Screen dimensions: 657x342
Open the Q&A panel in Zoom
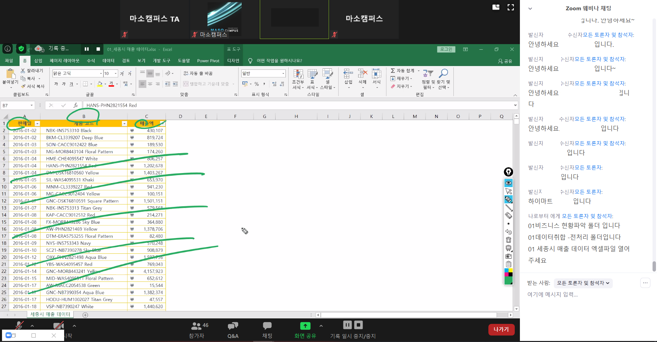(x=233, y=330)
